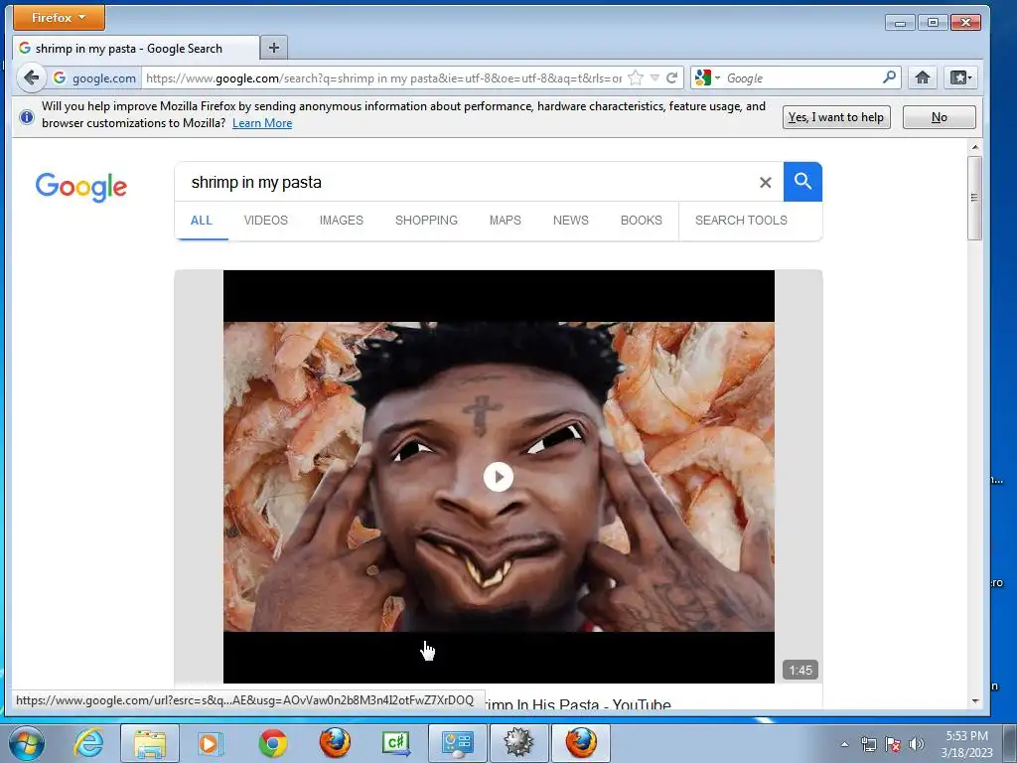
Task: Click the Google logo
Action: click(x=81, y=187)
